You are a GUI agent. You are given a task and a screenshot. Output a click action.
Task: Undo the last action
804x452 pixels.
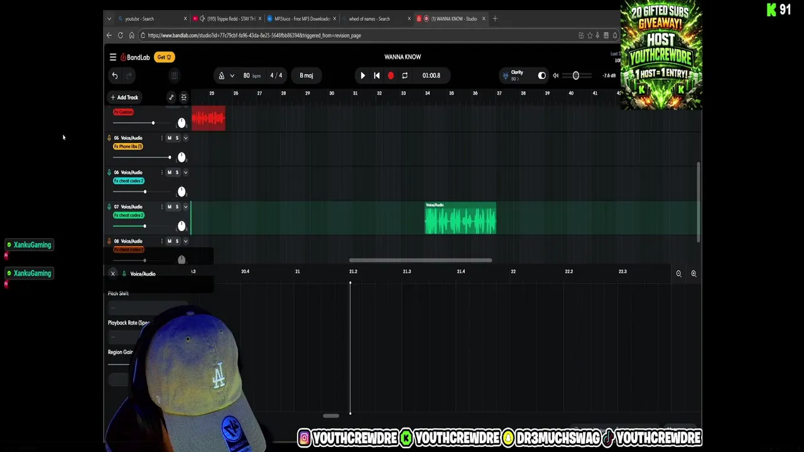point(115,75)
